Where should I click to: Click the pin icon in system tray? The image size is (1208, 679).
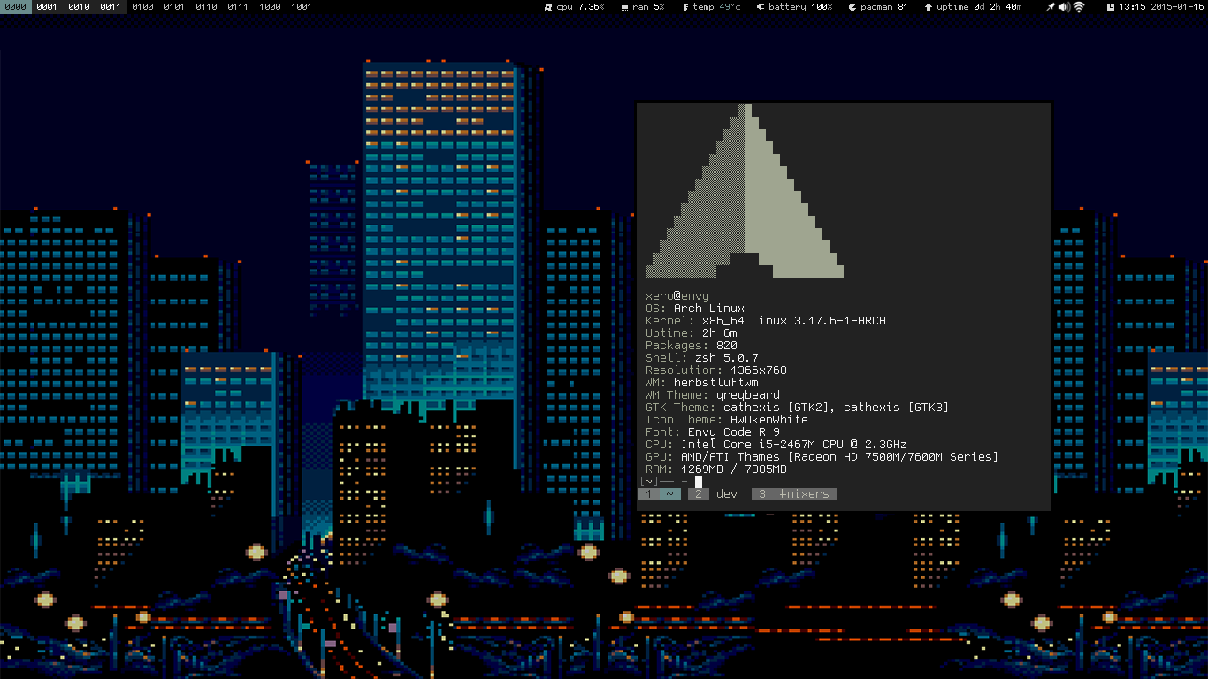pyautogui.click(x=1050, y=7)
